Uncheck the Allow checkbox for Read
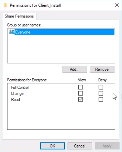122x152 pixels. pyautogui.click(x=81, y=100)
